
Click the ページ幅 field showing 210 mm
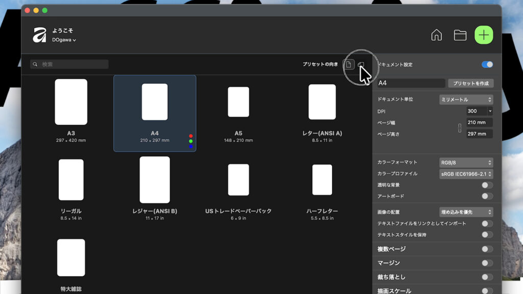[x=479, y=122]
